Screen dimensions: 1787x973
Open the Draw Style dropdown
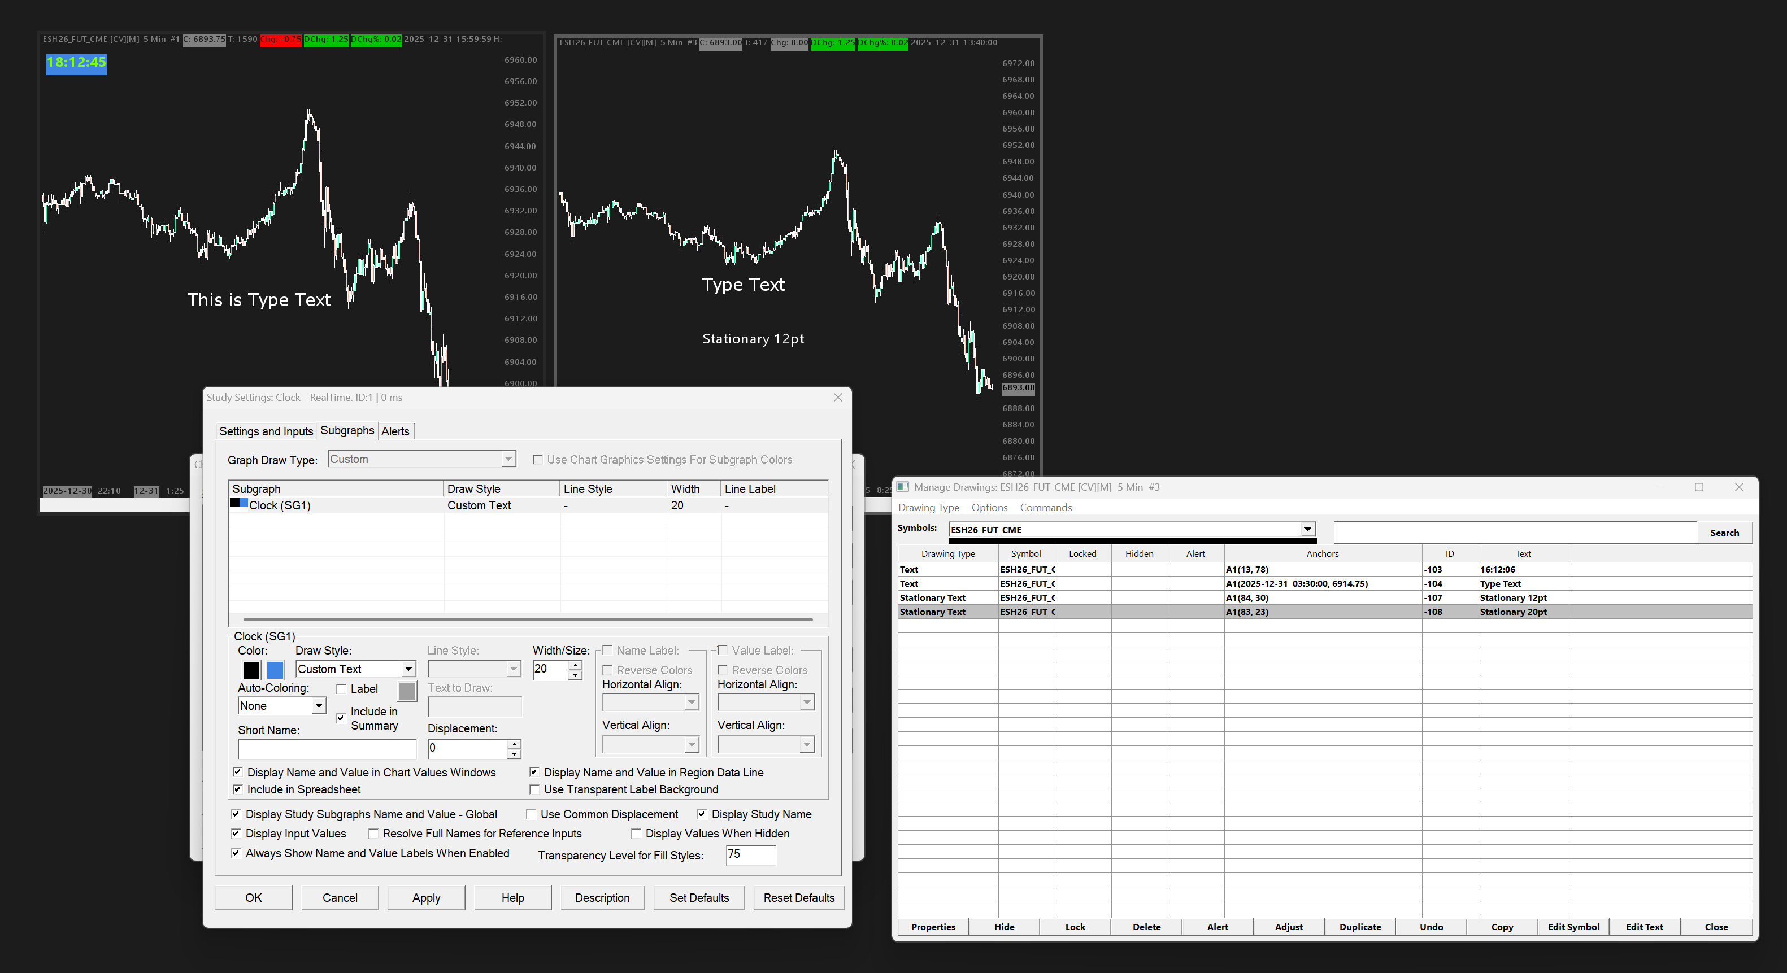(x=408, y=669)
